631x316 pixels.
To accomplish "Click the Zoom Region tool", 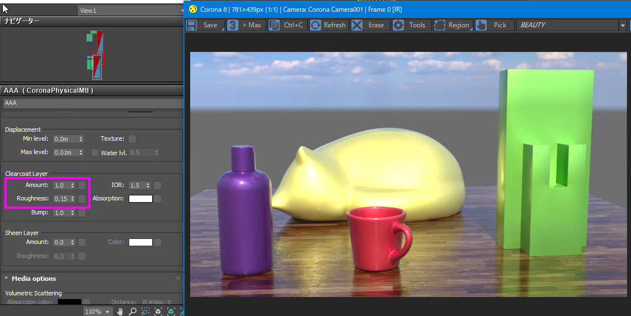I will click(145, 312).
